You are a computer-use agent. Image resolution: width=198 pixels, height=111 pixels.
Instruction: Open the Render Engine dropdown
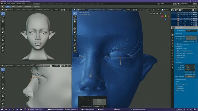coord(192,31)
